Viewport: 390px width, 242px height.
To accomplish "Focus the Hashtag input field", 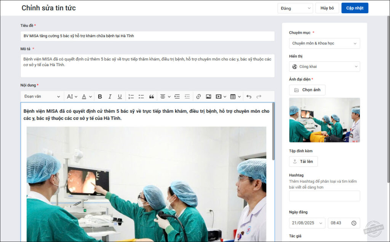I will [x=324, y=196].
